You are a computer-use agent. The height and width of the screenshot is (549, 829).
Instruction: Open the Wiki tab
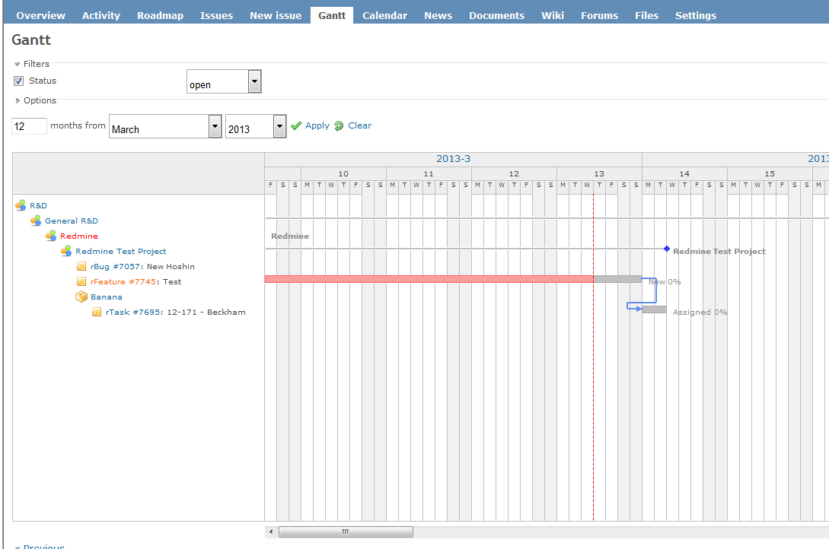[x=553, y=16]
